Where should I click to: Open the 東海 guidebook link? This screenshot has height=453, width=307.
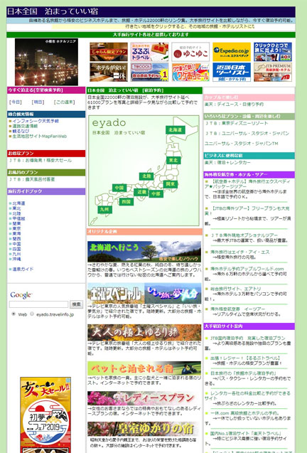point(16,233)
